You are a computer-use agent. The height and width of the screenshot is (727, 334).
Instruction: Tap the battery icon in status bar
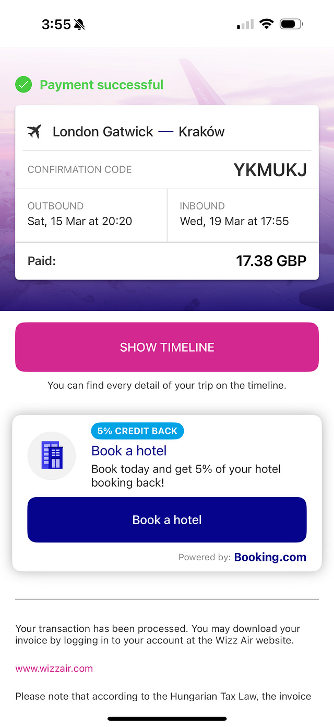291,24
